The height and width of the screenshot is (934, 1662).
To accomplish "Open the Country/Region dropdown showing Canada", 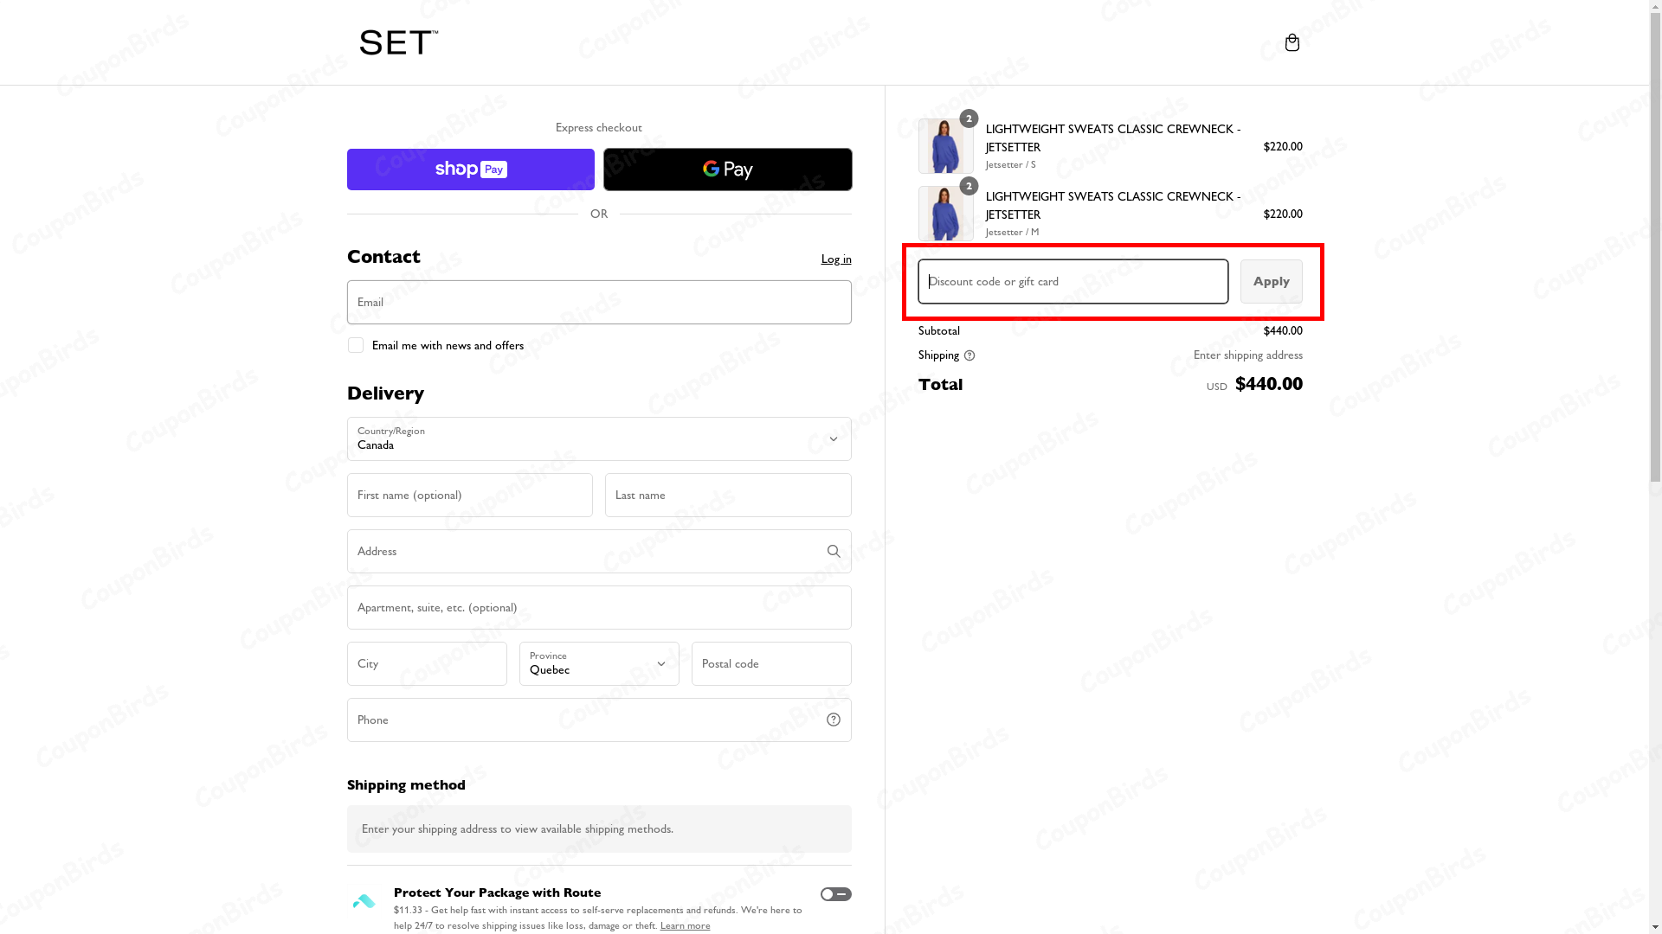I will (598, 438).
